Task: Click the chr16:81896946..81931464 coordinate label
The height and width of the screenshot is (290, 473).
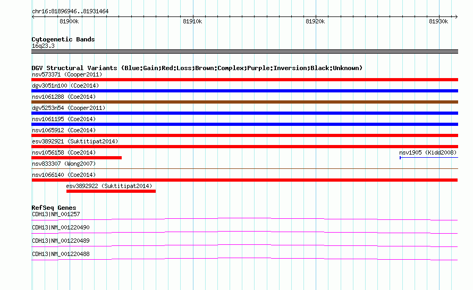Action: (x=70, y=12)
